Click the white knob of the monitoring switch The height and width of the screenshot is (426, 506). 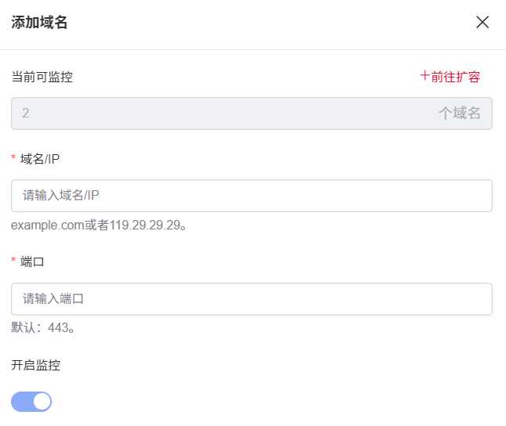pyautogui.click(x=42, y=402)
